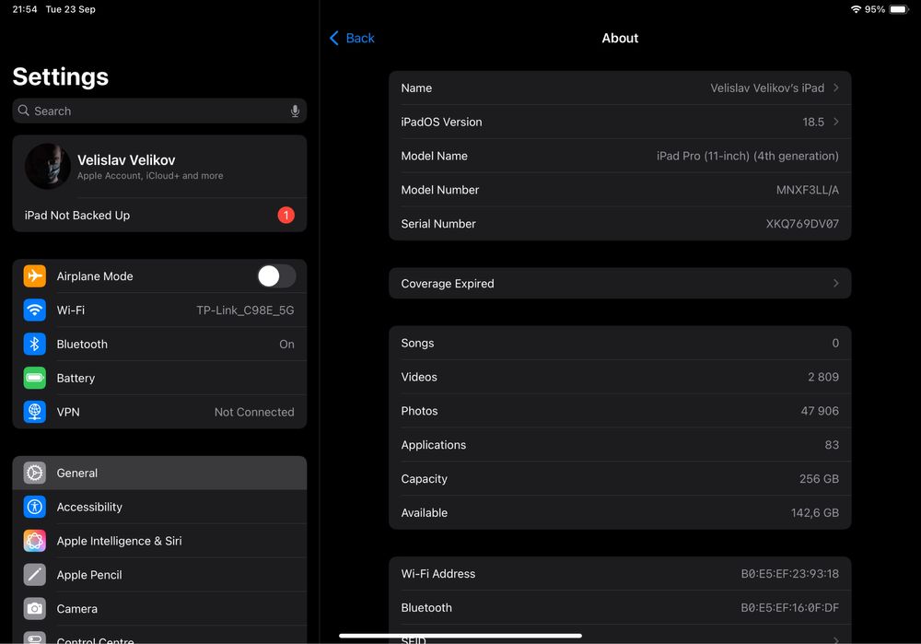Open iPad Not Backed Up alert
This screenshot has height=644, width=921.
159,215
